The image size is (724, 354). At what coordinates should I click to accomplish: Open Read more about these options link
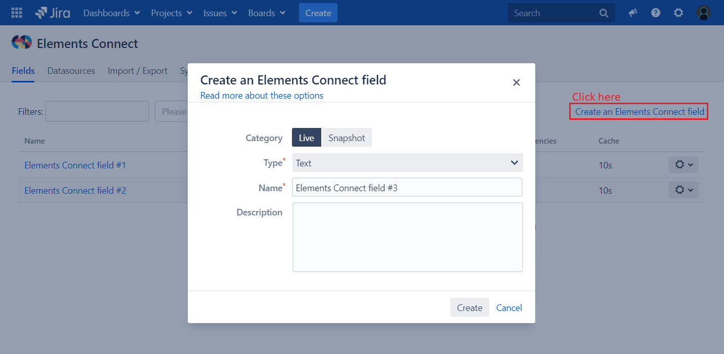coord(262,96)
